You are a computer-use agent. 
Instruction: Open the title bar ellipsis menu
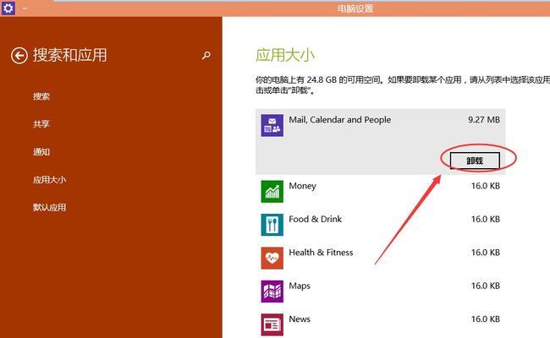(x=25, y=8)
